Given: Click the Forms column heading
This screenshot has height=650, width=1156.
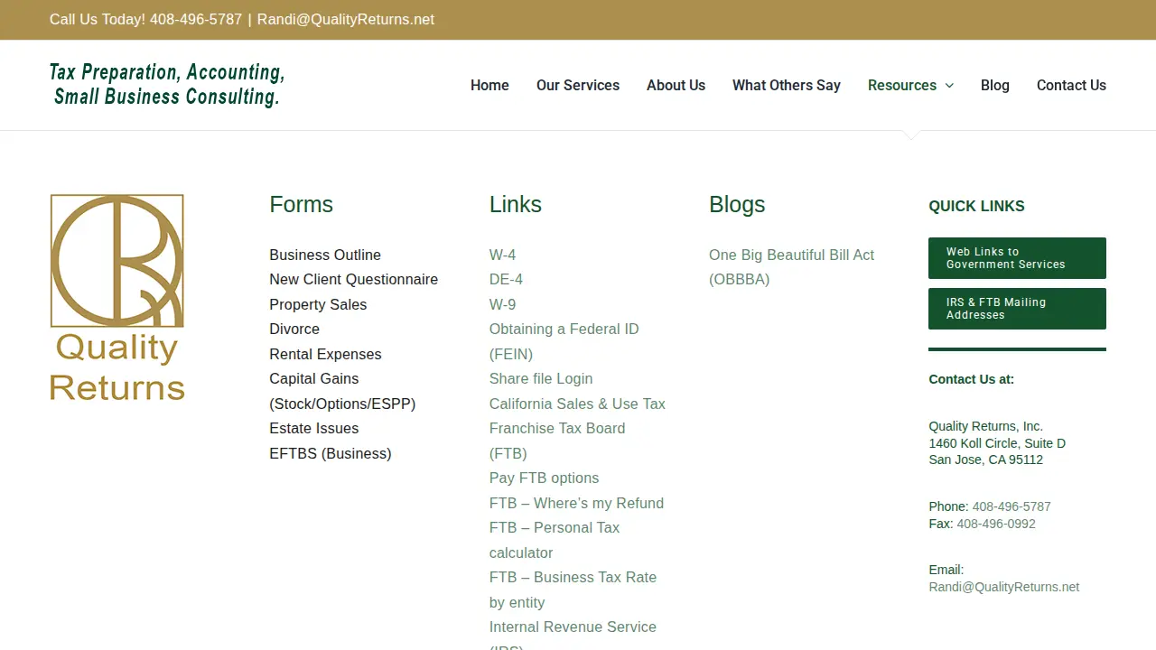Looking at the screenshot, I should tap(301, 205).
